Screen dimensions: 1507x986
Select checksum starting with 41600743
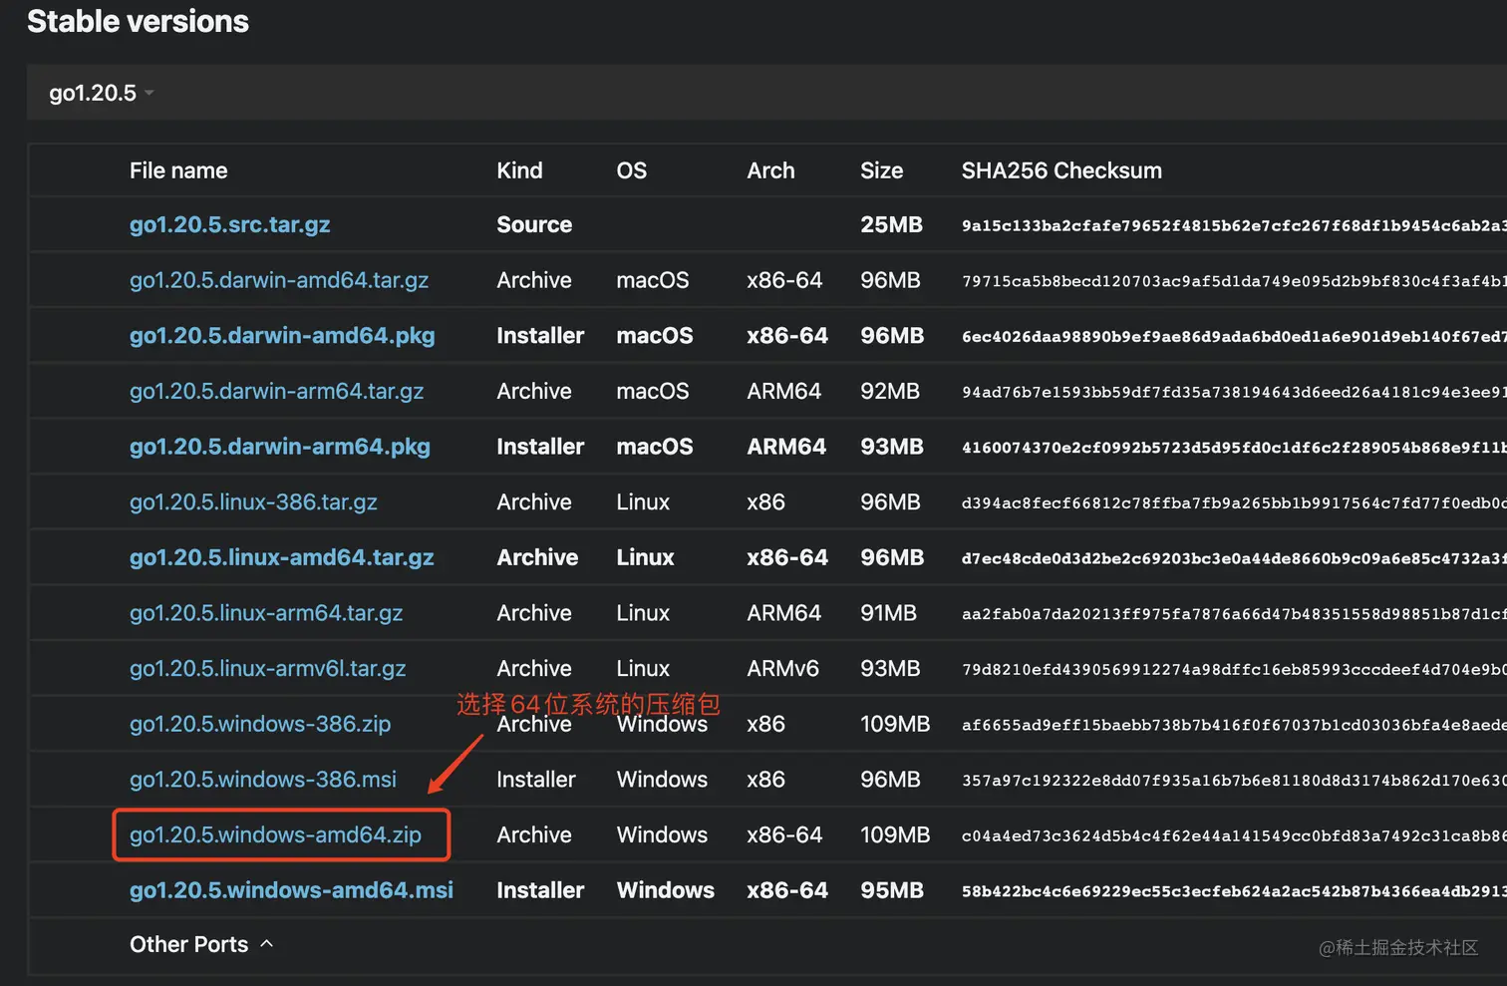tap(1234, 448)
